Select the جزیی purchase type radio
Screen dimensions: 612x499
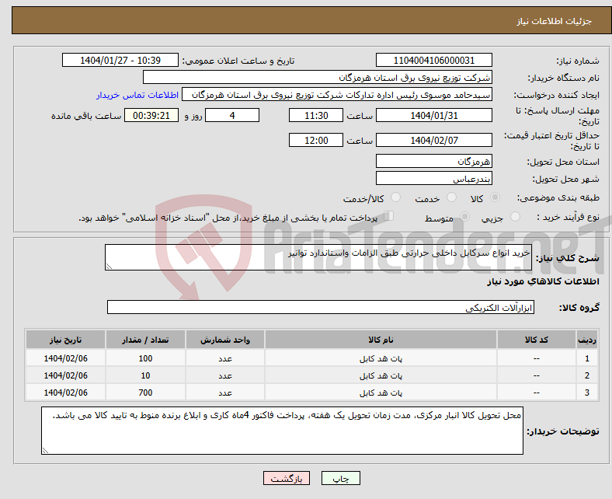pos(515,217)
